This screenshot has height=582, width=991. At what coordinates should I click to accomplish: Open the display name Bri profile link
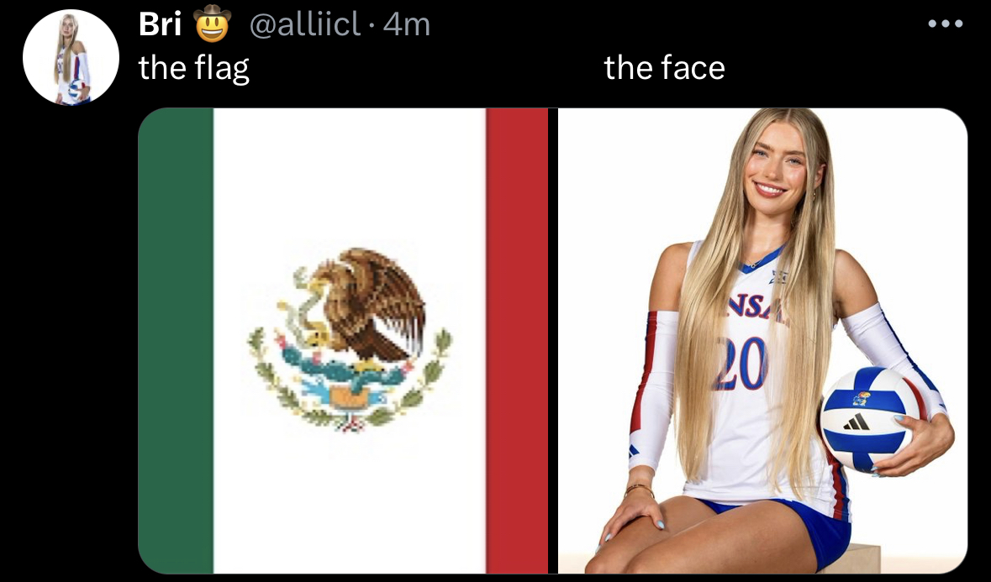[x=160, y=24]
